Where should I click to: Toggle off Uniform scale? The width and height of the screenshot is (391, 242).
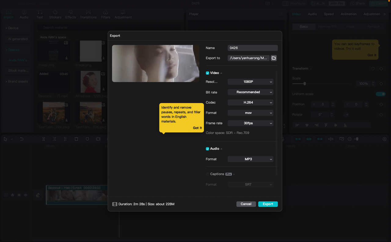pos(381,94)
